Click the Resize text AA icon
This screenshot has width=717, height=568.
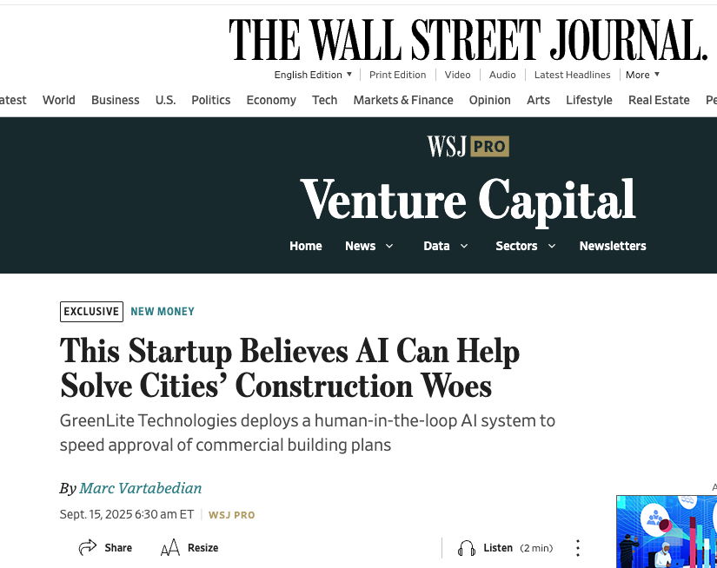pos(170,547)
